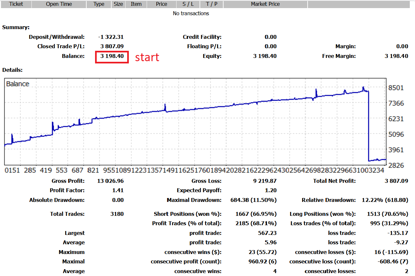Image resolution: width=415 pixels, height=276 pixels.
Task: Click the S / L column header
Action: point(188,4)
